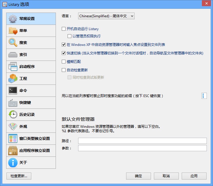This screenshot has width=213, height=186.
Task: Enable the 开机自动运行 Listary checkbox
Action: [64, 29]
